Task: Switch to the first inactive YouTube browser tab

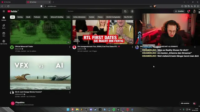Action: tap(13, 2)
